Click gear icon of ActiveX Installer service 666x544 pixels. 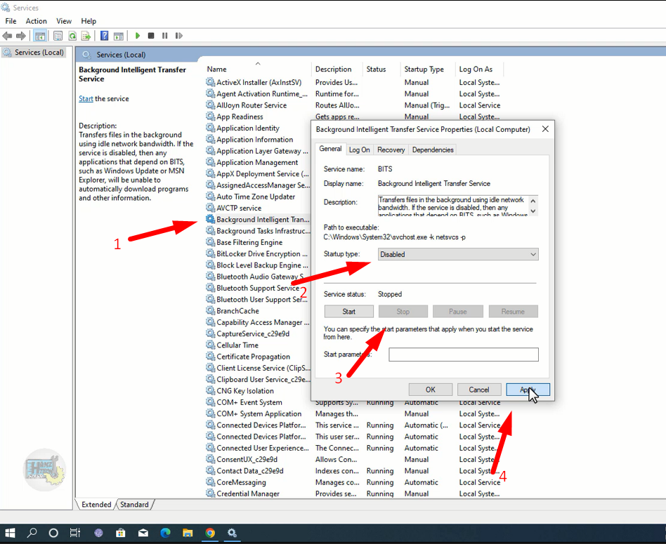coord(210,82)
